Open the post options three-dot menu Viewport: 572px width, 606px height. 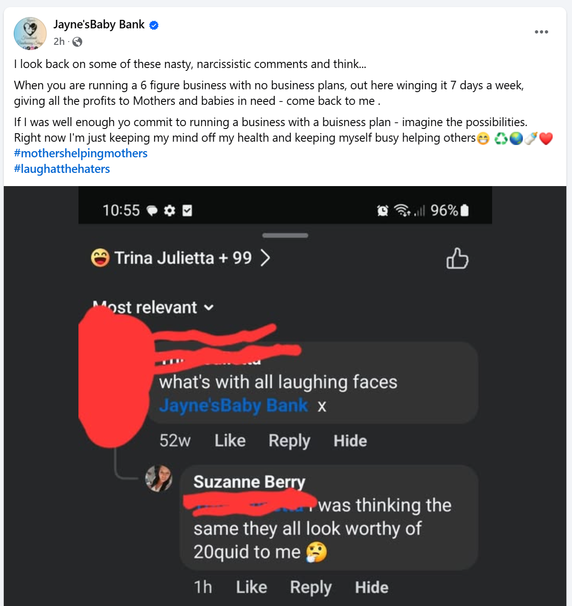tap(541, 32)
